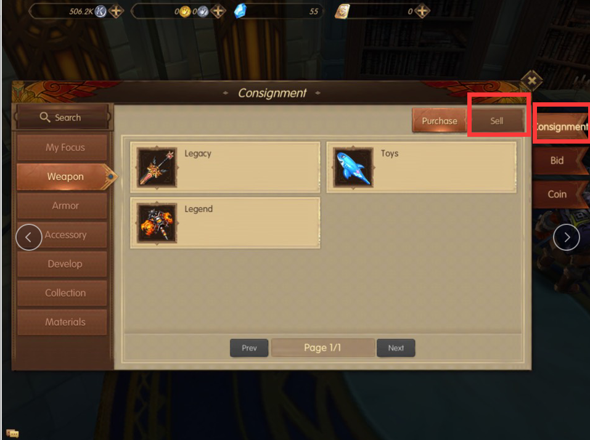This screenshot has height=440, width=590.
Task: Click the Next page button
Action: 396,348
